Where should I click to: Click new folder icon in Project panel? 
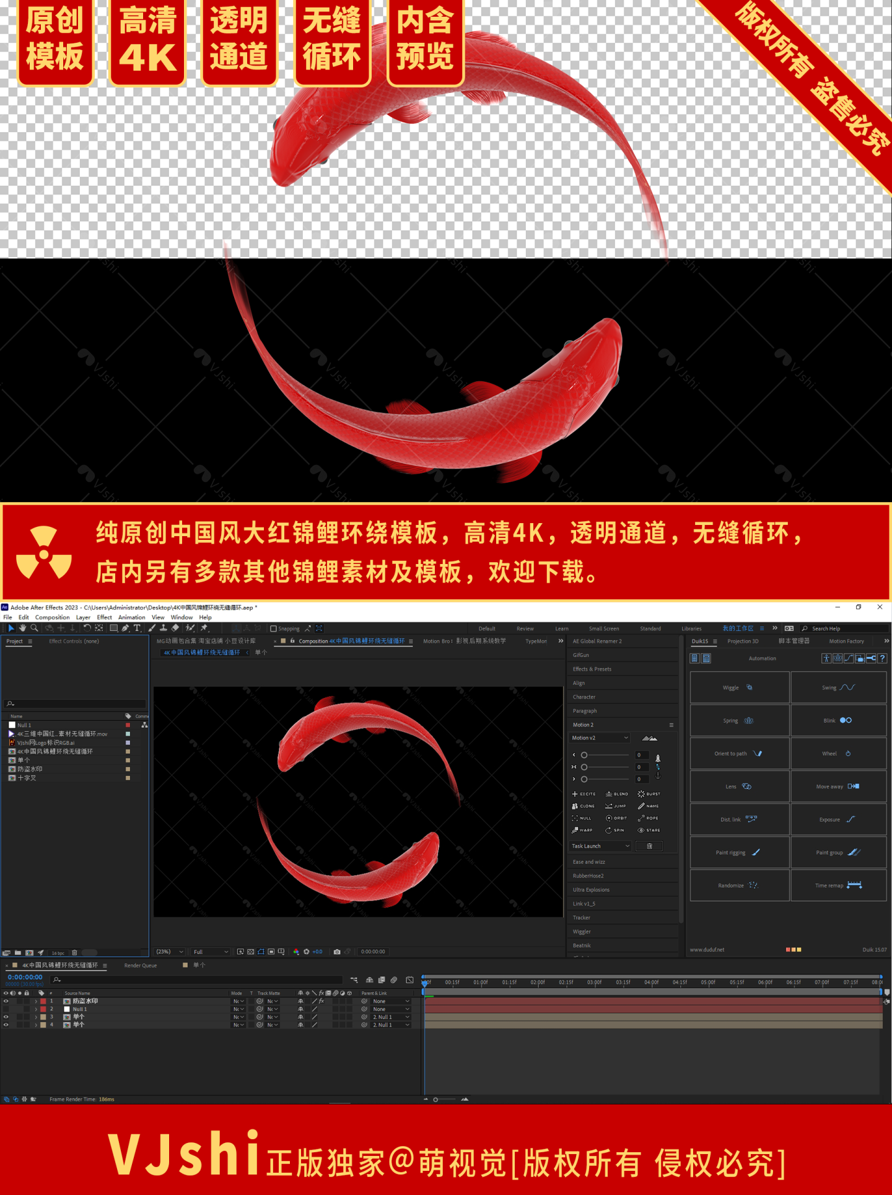[18, 953]
